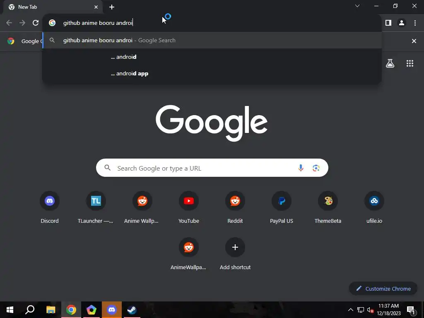Viewport: 424px width, 318px height.
Task: Open the TLauncher shortcut
Action: 96,208
